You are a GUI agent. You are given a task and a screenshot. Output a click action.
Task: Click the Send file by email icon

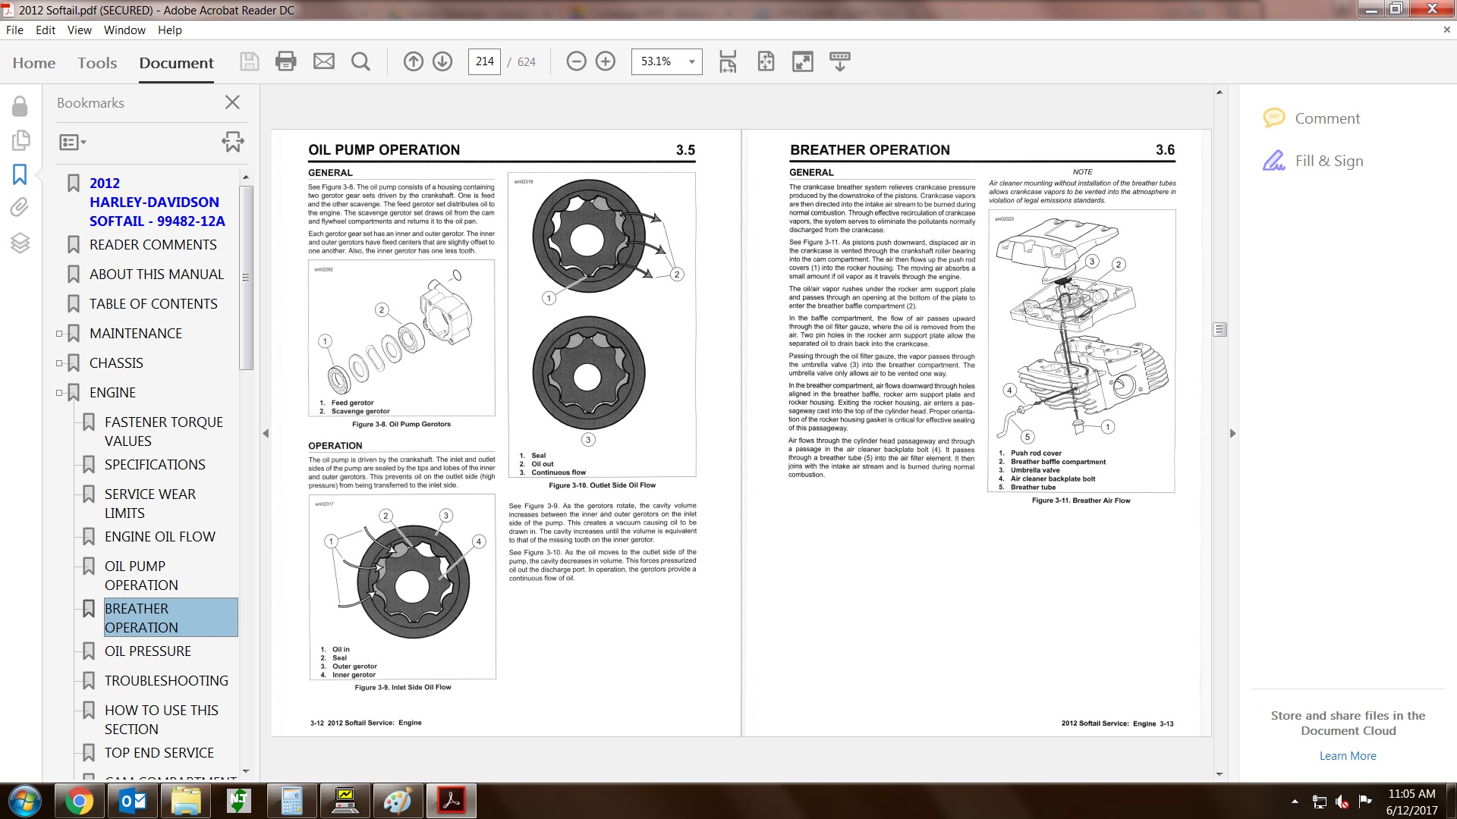point(324,61)
